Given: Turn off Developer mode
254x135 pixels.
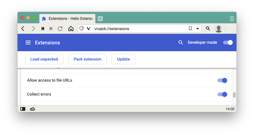Looking at the screenshot, I should pos(228,43).
